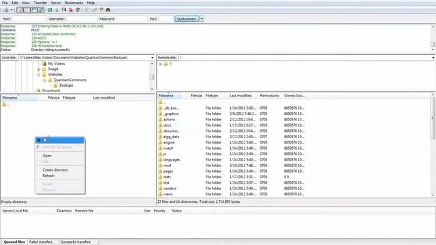
Task: Toggle the transfer queue display
Action: pyautogui.click(x=41, y=10)
